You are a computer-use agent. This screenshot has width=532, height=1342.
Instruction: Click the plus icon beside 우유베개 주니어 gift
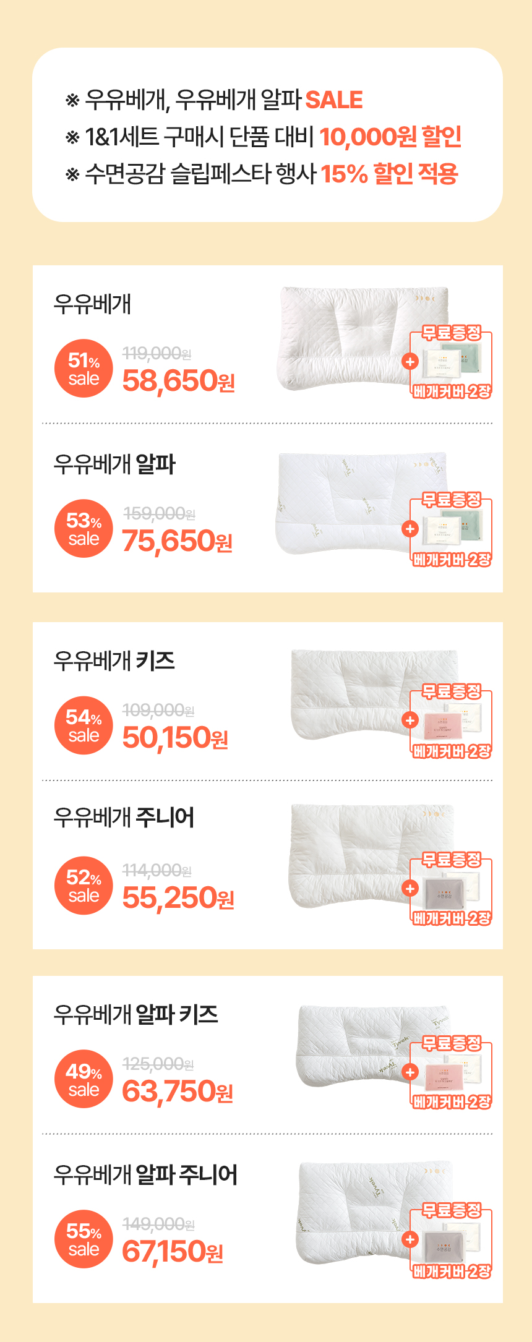[x=410, y=888]
